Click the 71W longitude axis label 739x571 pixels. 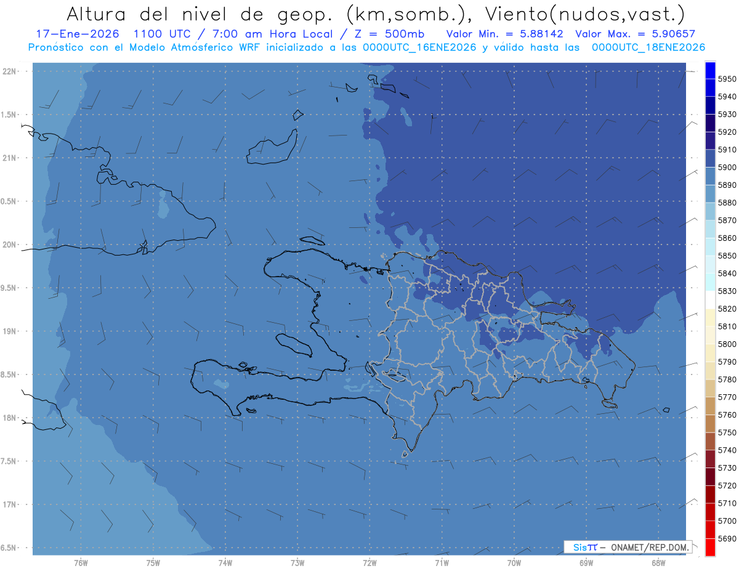pyautogui.click(x=442, y=562)
